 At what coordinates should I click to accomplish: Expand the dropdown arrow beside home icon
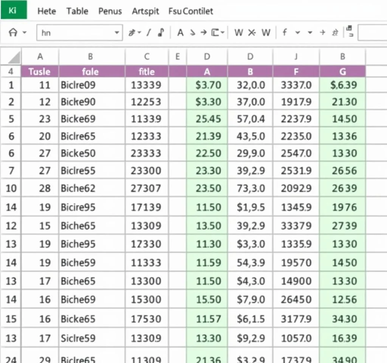[25, 33]
